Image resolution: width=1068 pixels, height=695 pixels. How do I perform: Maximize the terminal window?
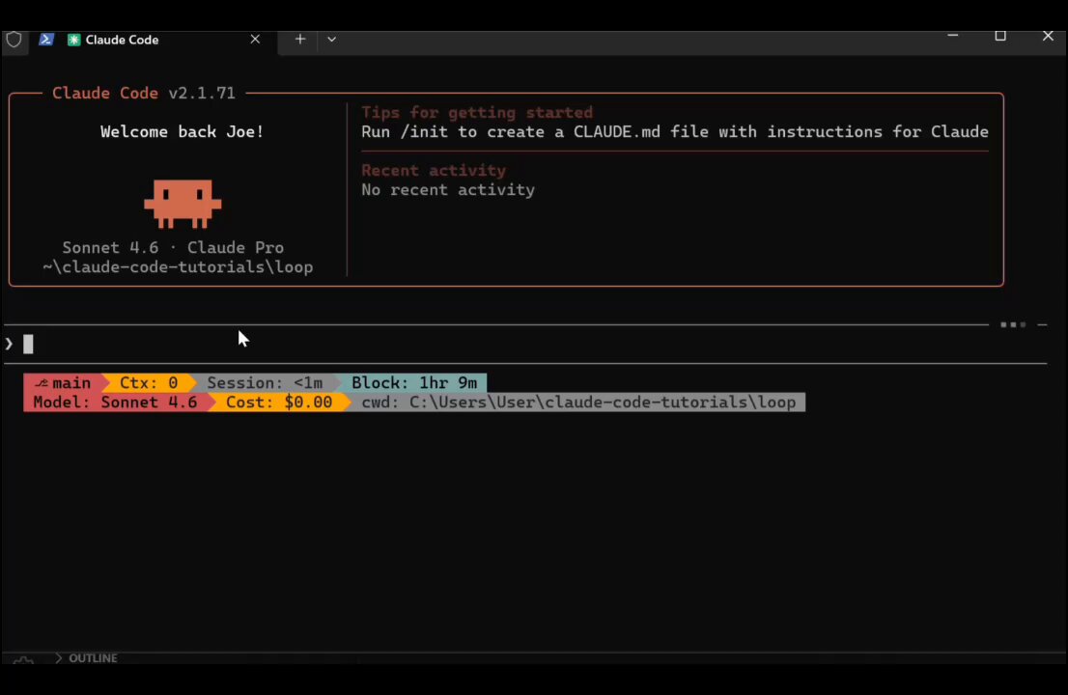(x=999, y=36)
